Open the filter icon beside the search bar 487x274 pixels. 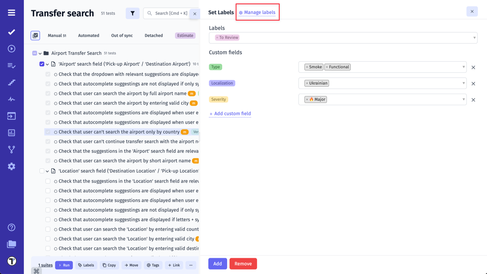(x=132, y=13)
